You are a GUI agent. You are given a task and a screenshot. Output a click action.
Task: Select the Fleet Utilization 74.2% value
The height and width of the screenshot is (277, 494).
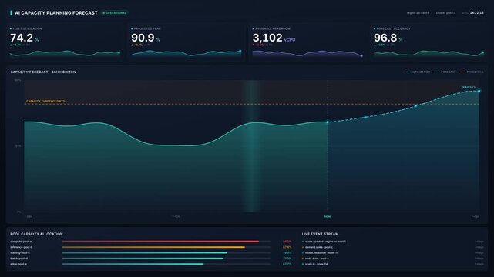[x=24, y=38]
